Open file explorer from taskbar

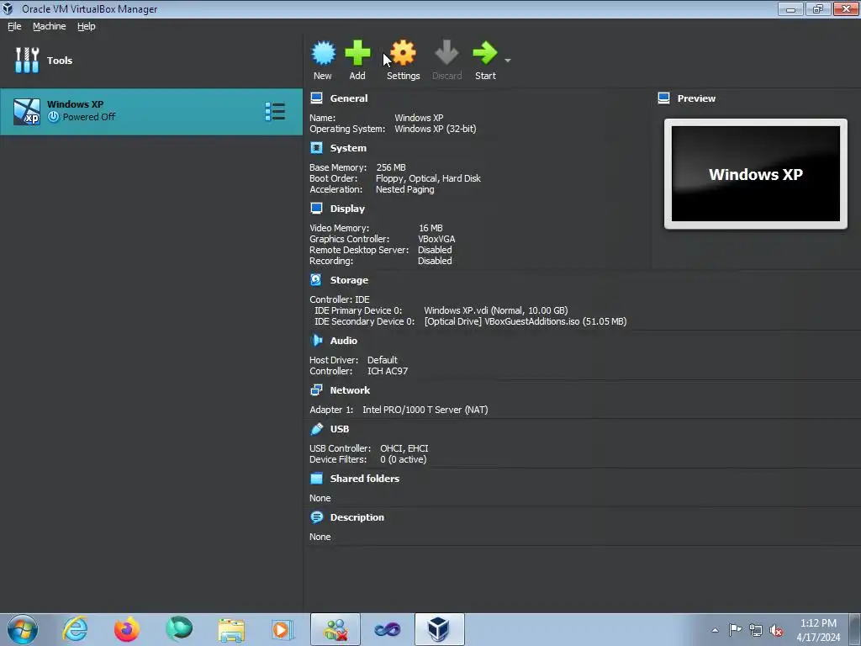(x=231, y=629)
